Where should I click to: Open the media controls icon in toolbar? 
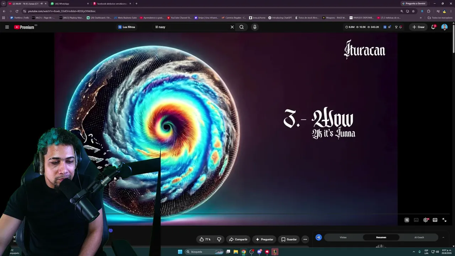point(438,11)
